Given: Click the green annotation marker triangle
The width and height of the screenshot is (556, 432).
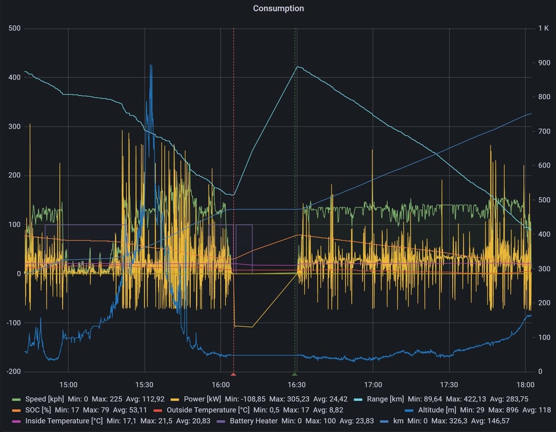Looking at the screenshot, I should 295,374.
